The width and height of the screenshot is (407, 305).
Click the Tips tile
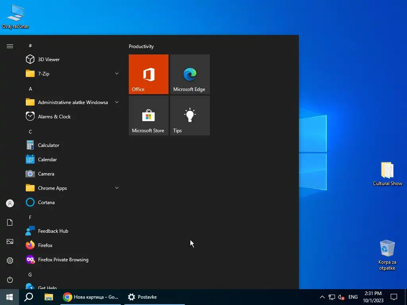pos(190,116)
